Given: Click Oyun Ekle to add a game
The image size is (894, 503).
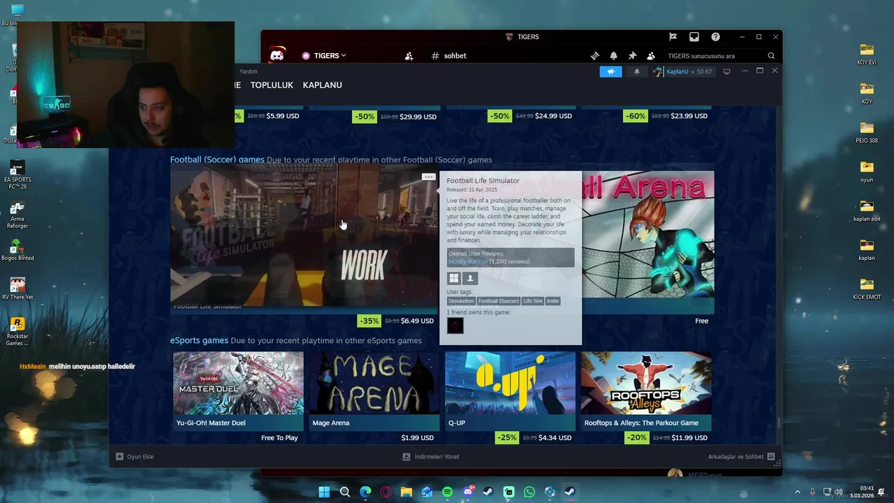Looking at the screenshot, I should coord(140,457).
